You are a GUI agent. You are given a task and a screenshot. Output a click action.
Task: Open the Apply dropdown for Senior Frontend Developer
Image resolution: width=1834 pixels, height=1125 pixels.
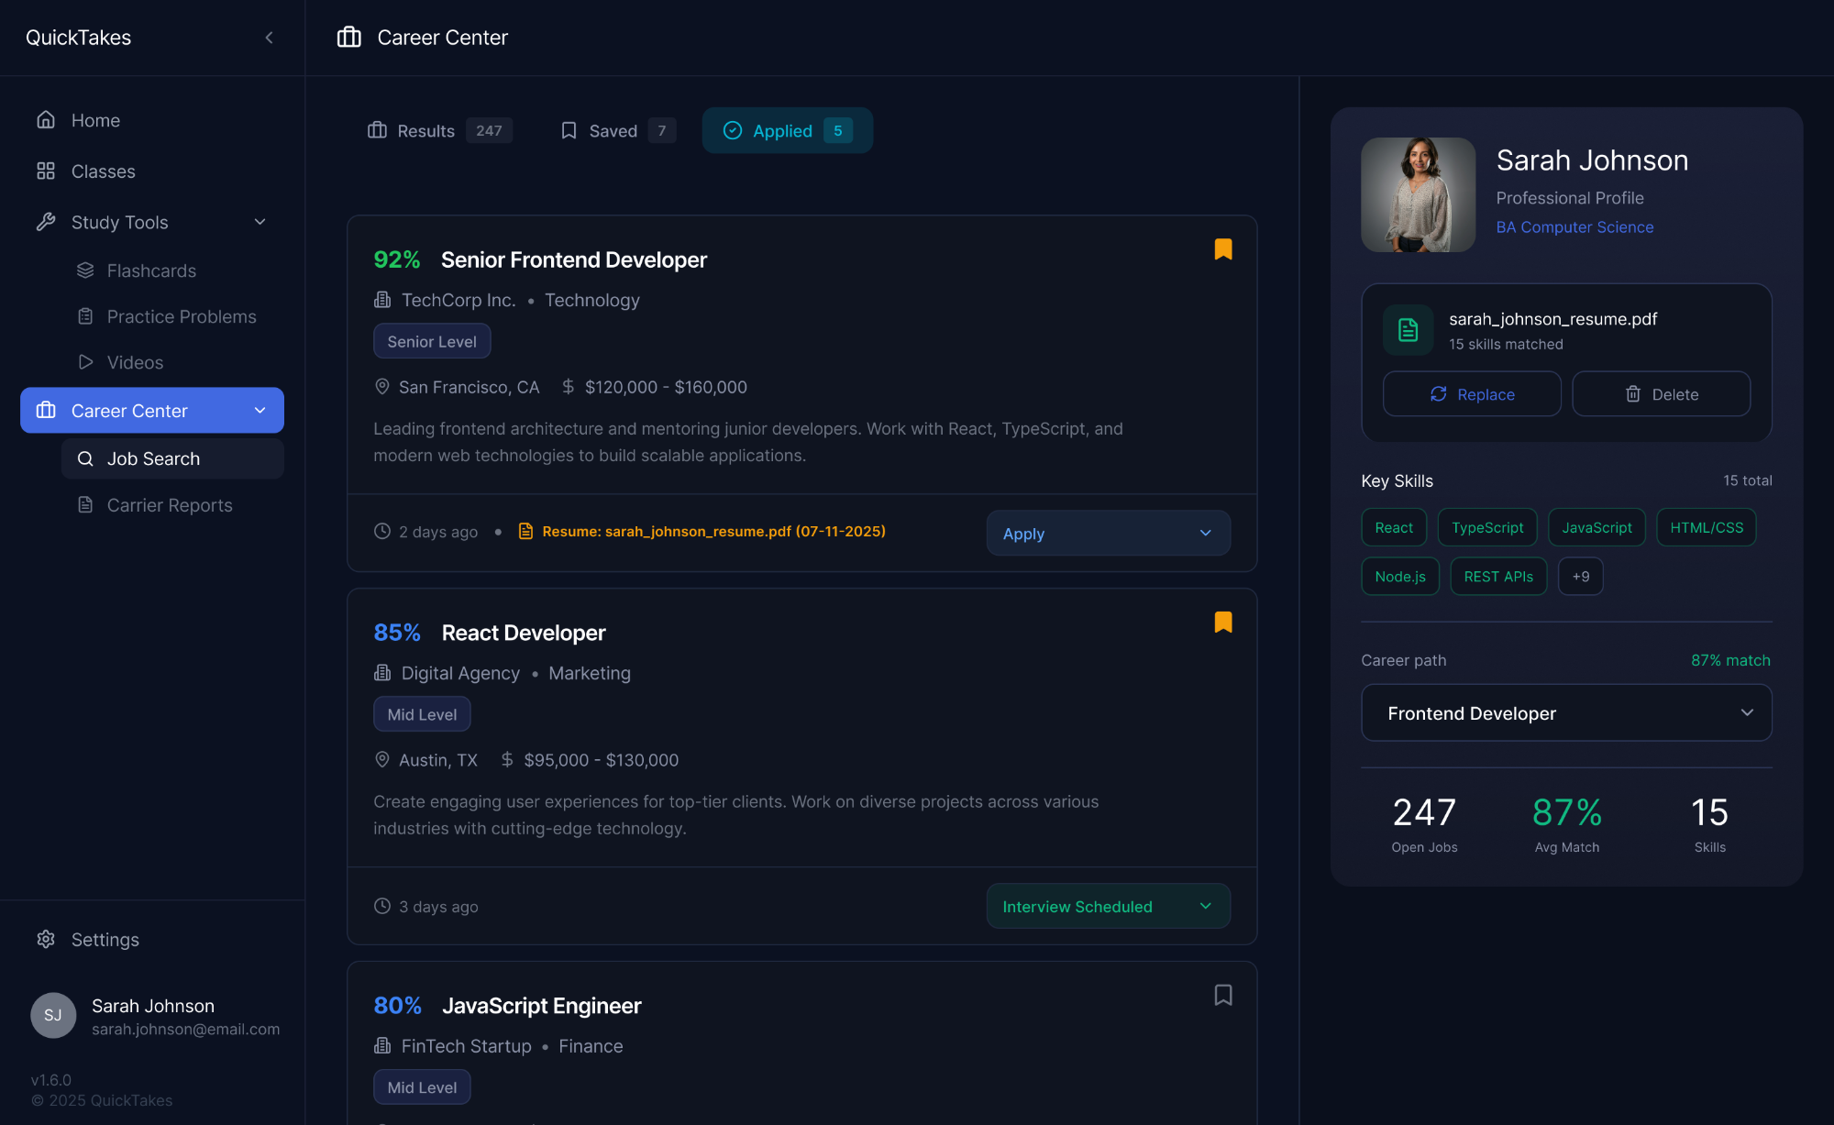coord(1108,533)
